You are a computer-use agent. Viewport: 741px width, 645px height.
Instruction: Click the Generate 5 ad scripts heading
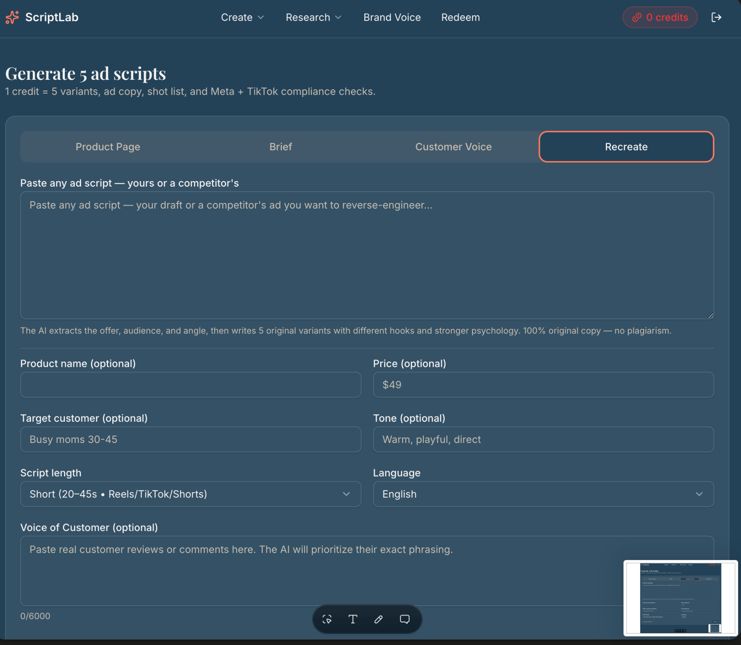coord(86,73)
